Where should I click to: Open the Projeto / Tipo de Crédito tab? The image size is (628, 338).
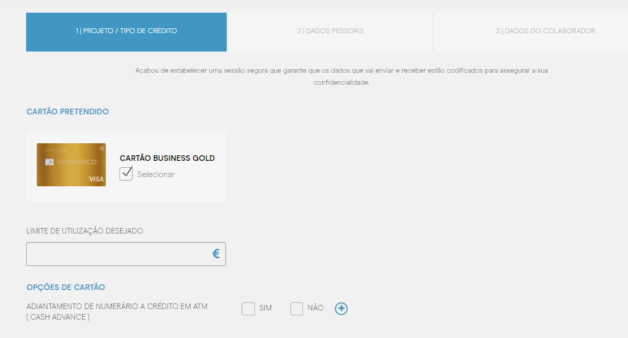coord(126,31)
